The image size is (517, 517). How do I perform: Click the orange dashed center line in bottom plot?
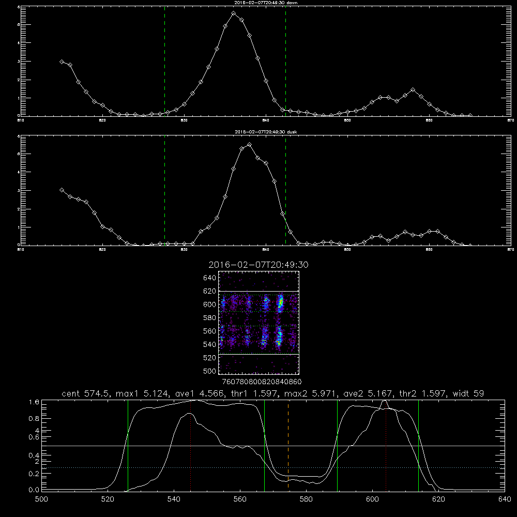[288, 445]
